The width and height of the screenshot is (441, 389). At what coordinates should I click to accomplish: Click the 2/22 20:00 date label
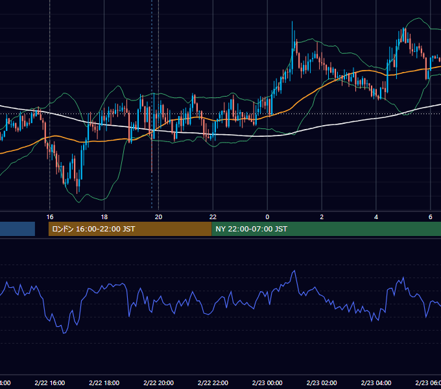pyautogui.click(x=159, y=383)
